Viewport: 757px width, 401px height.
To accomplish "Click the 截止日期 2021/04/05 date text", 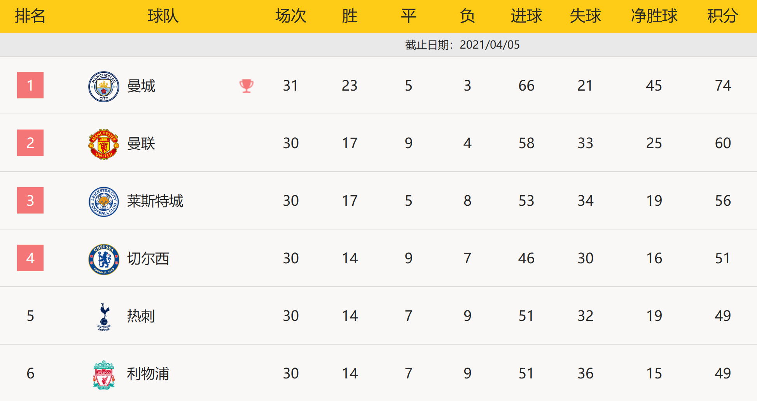I will (462, 45).
